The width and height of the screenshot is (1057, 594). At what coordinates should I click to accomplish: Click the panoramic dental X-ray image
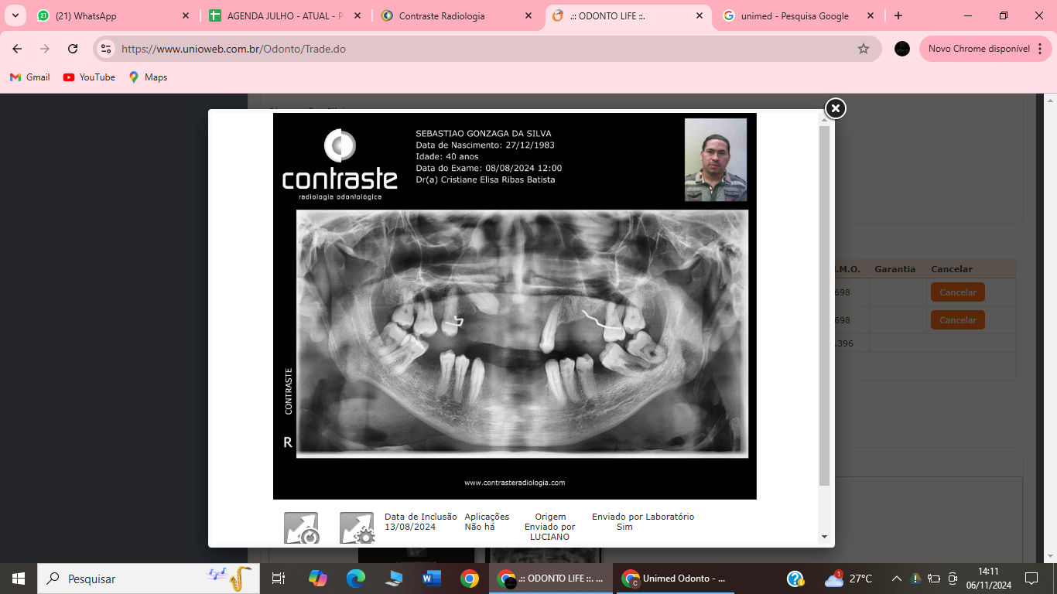(x=522, y=333)
